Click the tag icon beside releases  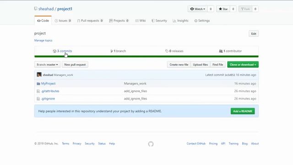point(167,51)
